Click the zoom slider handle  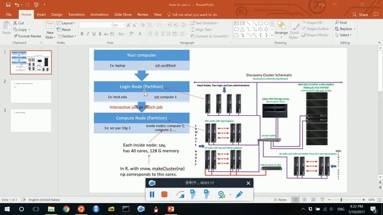tap(341, 199)
